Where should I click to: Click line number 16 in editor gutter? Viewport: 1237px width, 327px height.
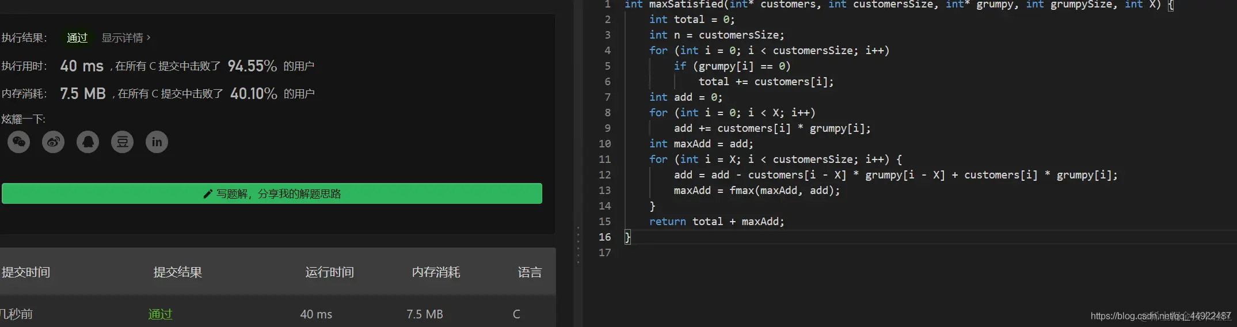pyautogui.click(x=604, y=237)
